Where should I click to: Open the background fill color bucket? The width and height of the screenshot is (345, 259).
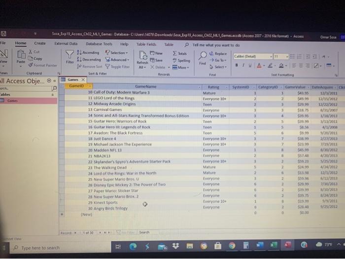tap(281, 66)
